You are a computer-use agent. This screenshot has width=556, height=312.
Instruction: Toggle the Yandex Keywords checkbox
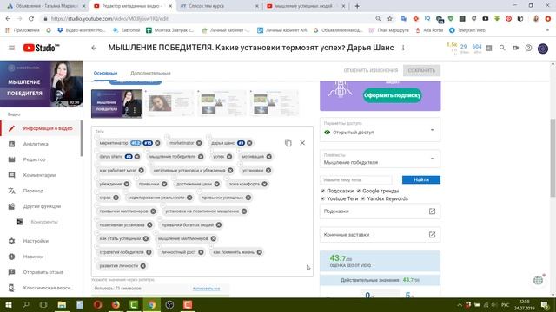pyautogui.click(x=363, y=198)
